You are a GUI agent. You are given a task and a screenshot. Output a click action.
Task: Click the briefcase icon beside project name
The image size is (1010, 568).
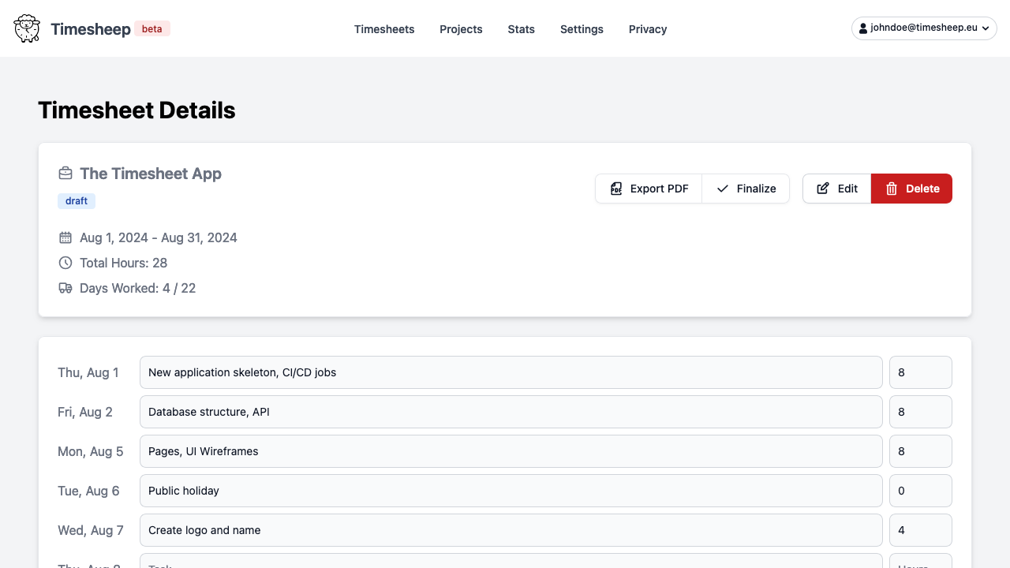click(x=65, y=174)
